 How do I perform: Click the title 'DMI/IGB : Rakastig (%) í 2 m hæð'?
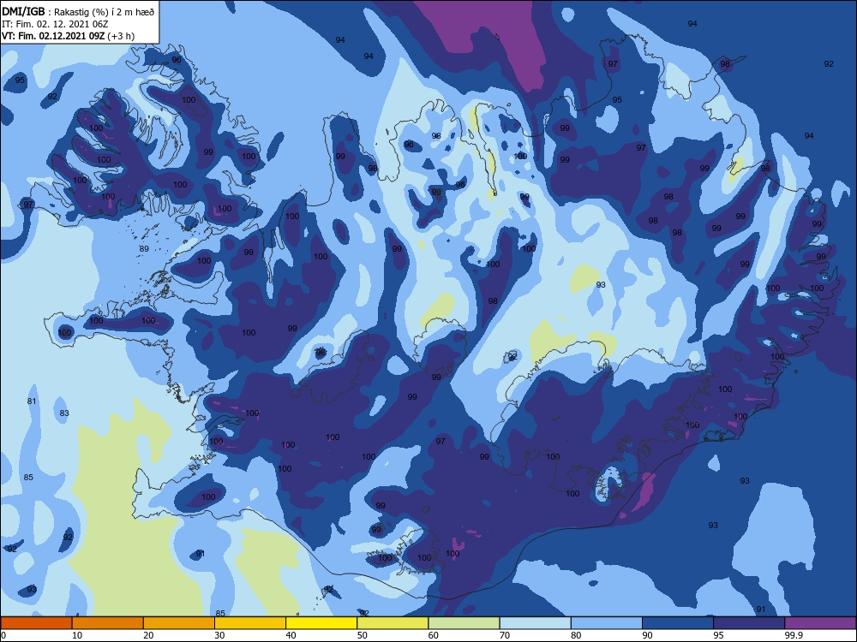(78, 12)
